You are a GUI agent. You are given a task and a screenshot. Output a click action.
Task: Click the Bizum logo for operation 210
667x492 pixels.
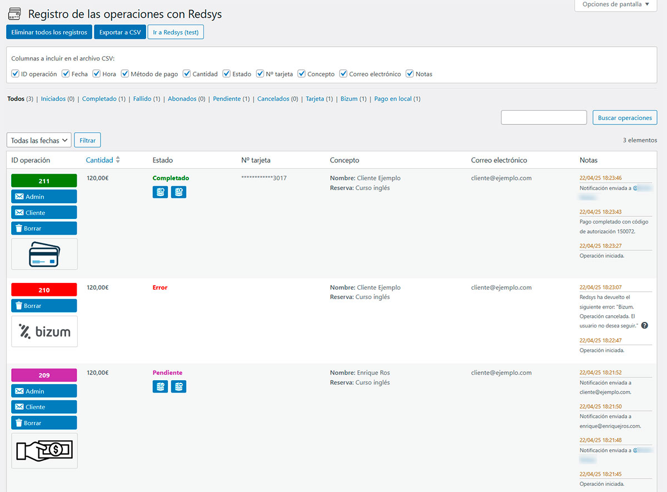pyautogui.click(x=44, y=331)
